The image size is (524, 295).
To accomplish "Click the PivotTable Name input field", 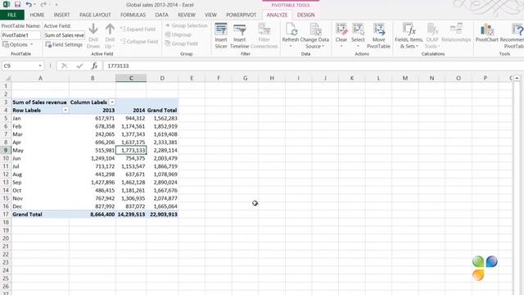I will point(20,35).
